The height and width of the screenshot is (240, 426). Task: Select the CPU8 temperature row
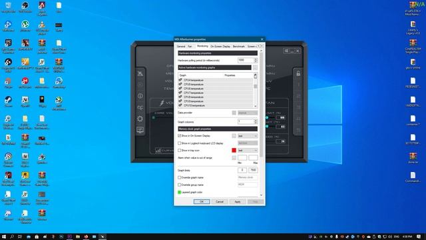coord(216,97)
